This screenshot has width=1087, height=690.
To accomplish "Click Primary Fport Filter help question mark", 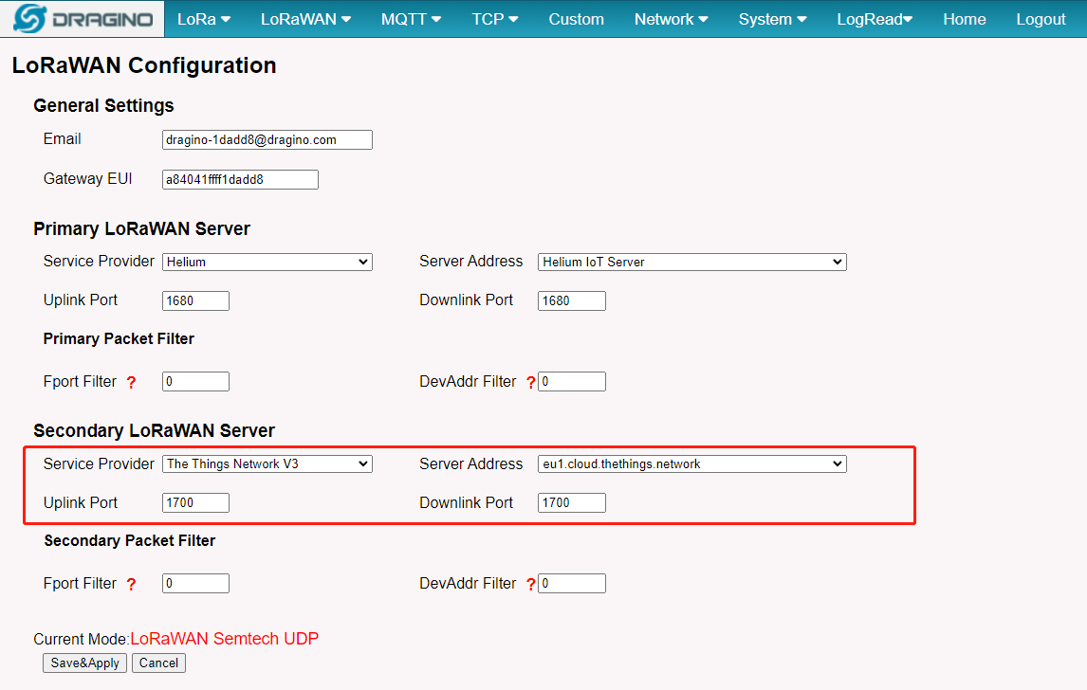I will (x=131, y=382).
